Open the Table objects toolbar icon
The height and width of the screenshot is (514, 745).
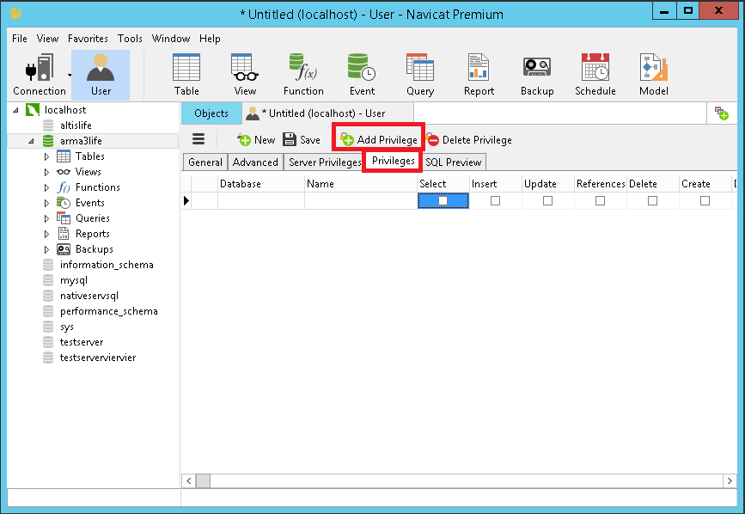pyautogui.click(x=186, y=75)
